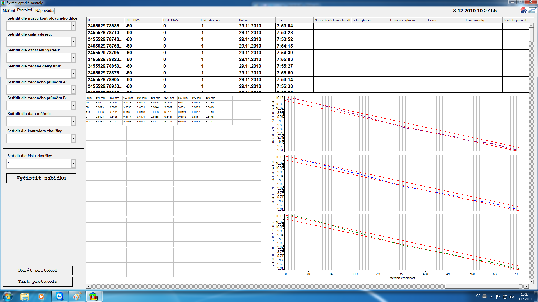Open TeamViewer from the taskbar

[x=60, y=296]
